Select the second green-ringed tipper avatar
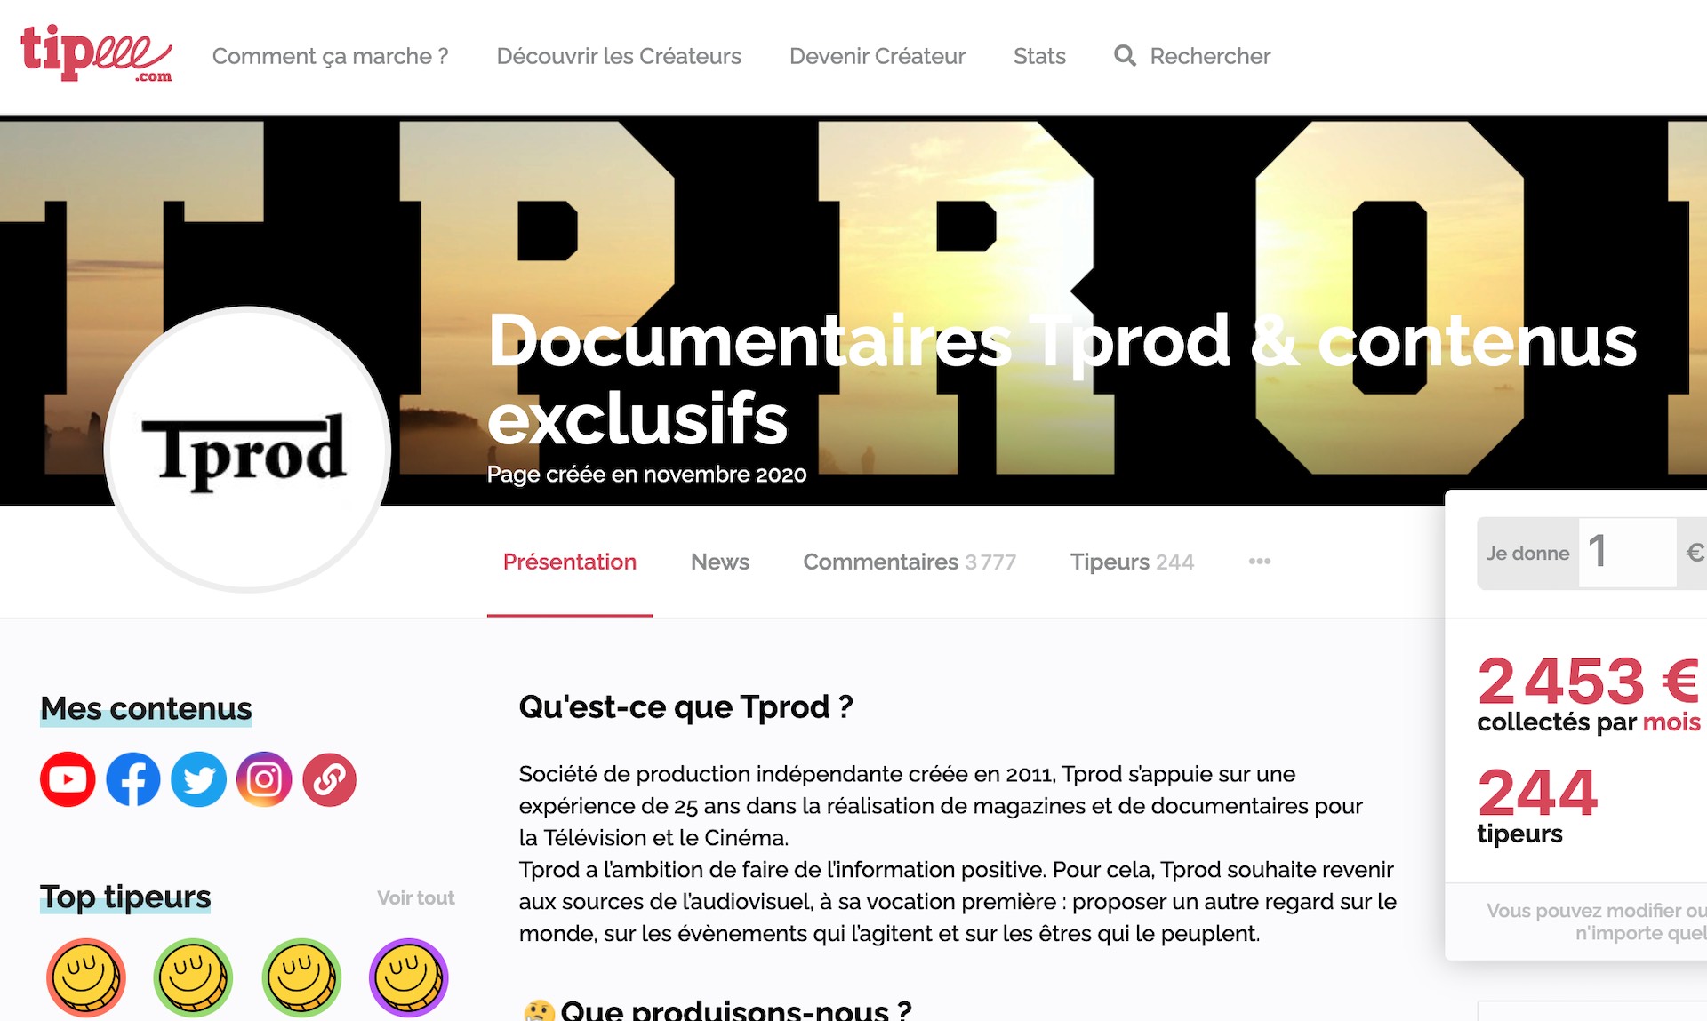 pos(301,977)
